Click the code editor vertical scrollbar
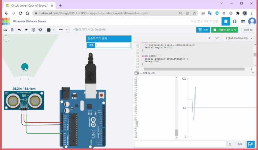Image resolution: width=258 pixels, height=150 pixels. coord(255,54)
